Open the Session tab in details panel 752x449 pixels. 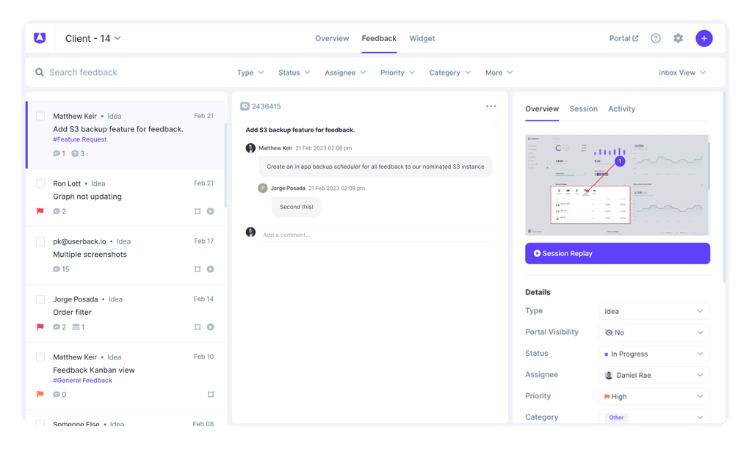583,109
